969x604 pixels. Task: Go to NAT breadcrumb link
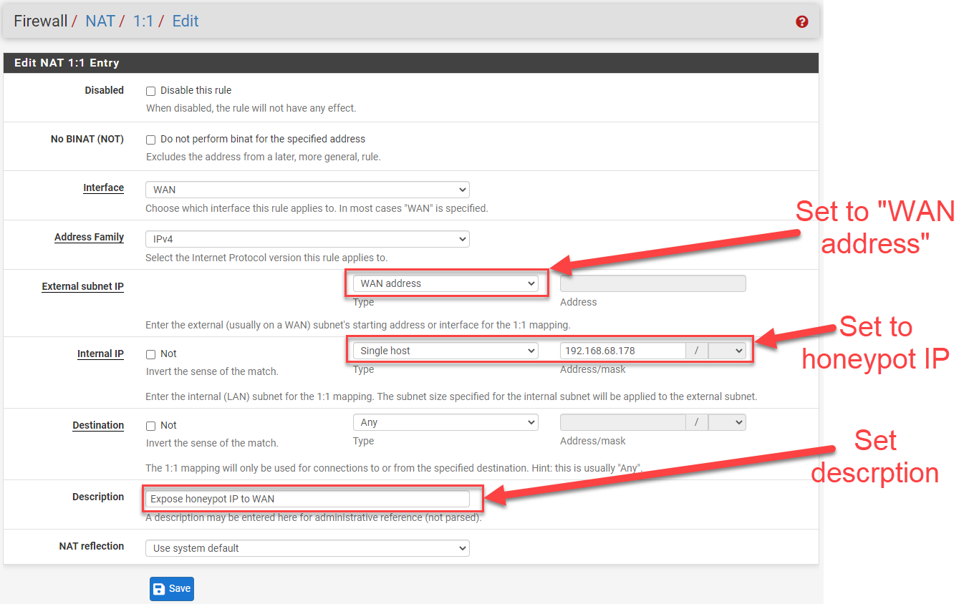(100, 21)
